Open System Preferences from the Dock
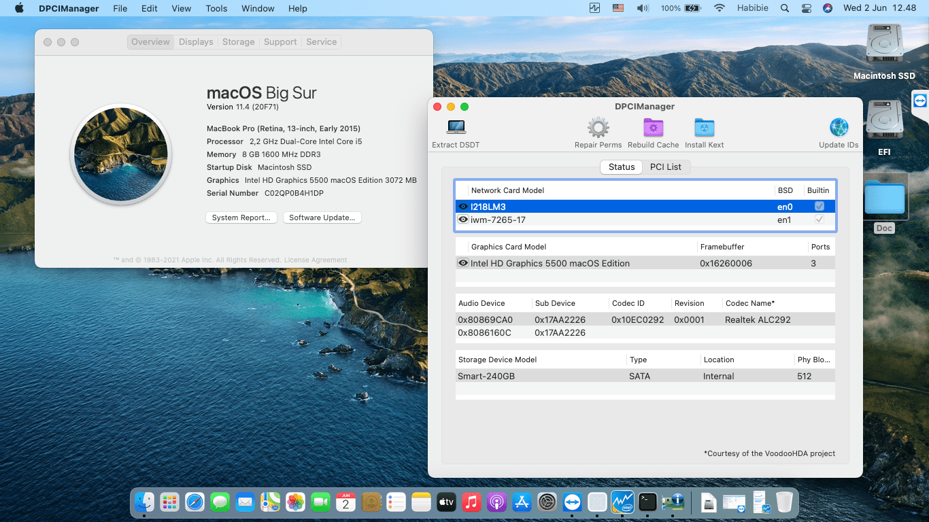Viewport: 929px width, 522px height. pyautogui.click(x=547, y=502)
